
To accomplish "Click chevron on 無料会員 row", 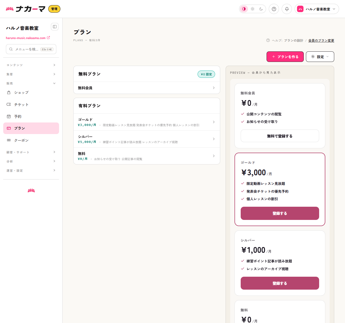I will coord(214,88).
